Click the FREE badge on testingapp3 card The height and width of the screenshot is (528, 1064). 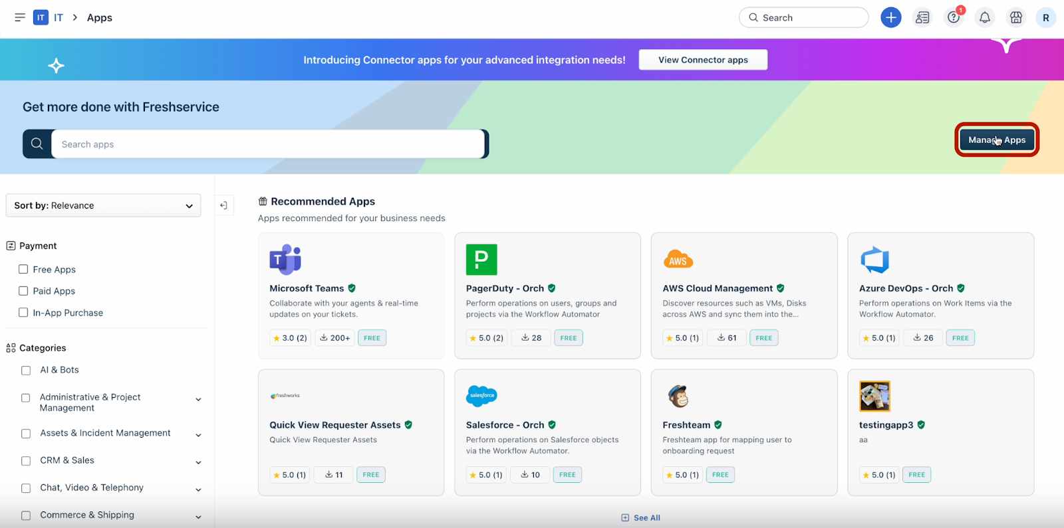(x=916, y=475)
